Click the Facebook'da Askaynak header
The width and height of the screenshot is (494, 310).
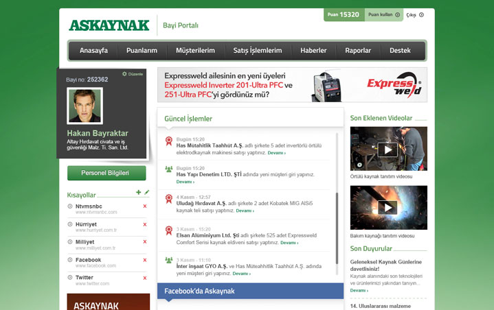(251, 291)
